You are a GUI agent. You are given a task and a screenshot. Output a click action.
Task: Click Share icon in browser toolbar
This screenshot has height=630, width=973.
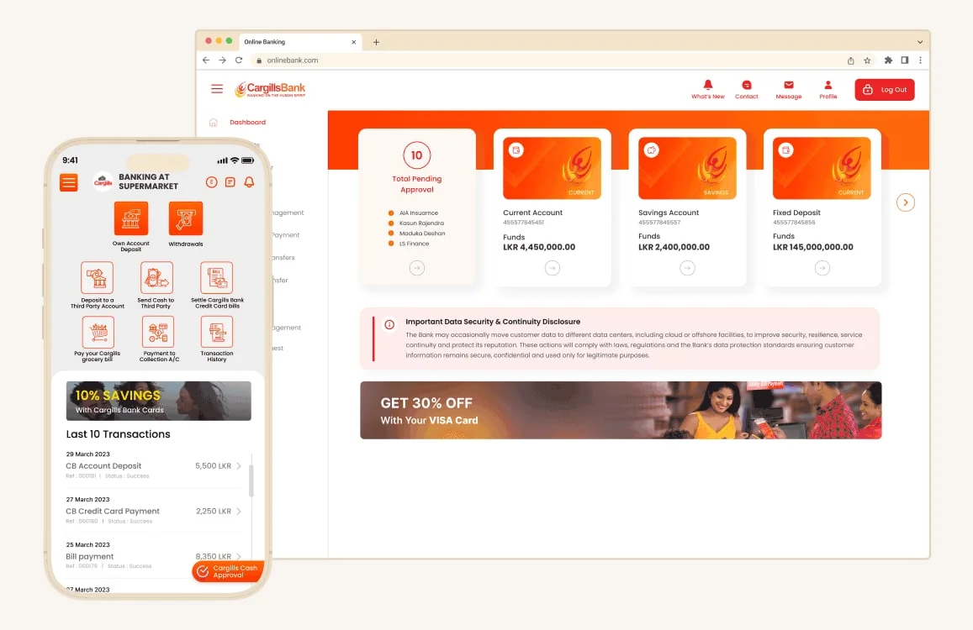851,60
